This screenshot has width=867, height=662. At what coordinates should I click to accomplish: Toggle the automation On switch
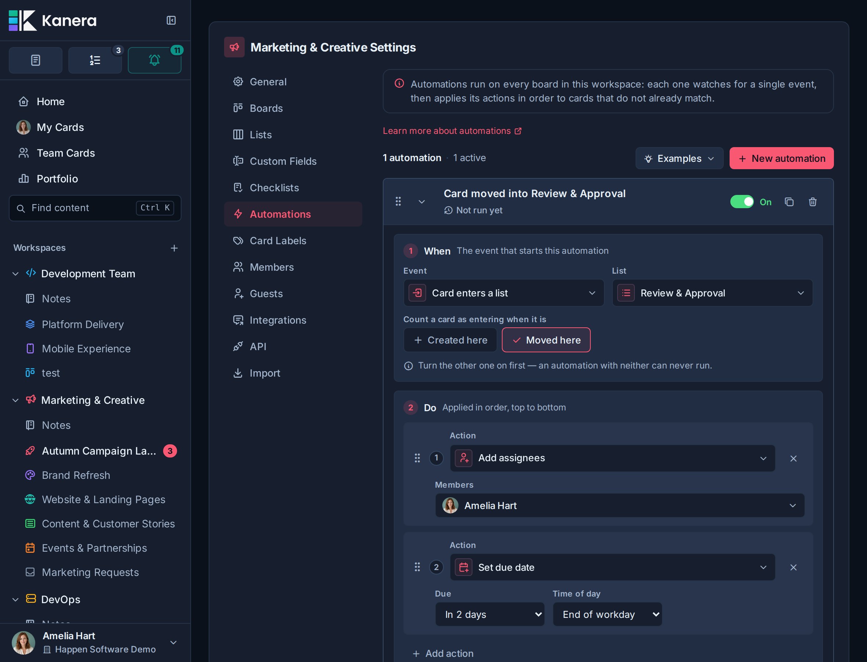(x=742, y=202)
